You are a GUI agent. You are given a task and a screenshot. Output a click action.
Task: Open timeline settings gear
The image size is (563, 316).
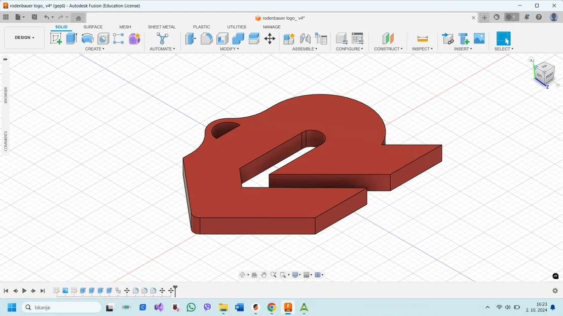tap(555, 291)
